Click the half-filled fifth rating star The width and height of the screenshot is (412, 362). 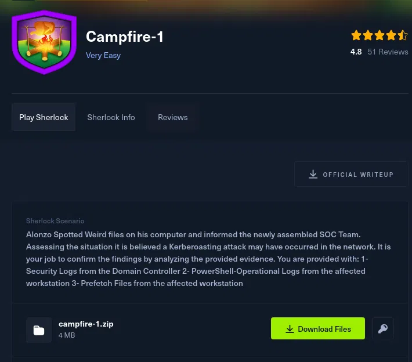tap(403, 35)
